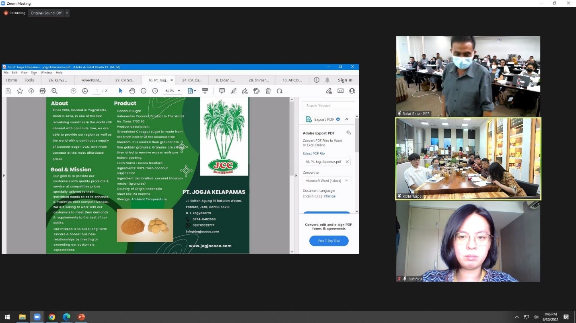576x323 pixels.
Task: Collapse the right tools pane arrow
Action: (x=296, y=175)
